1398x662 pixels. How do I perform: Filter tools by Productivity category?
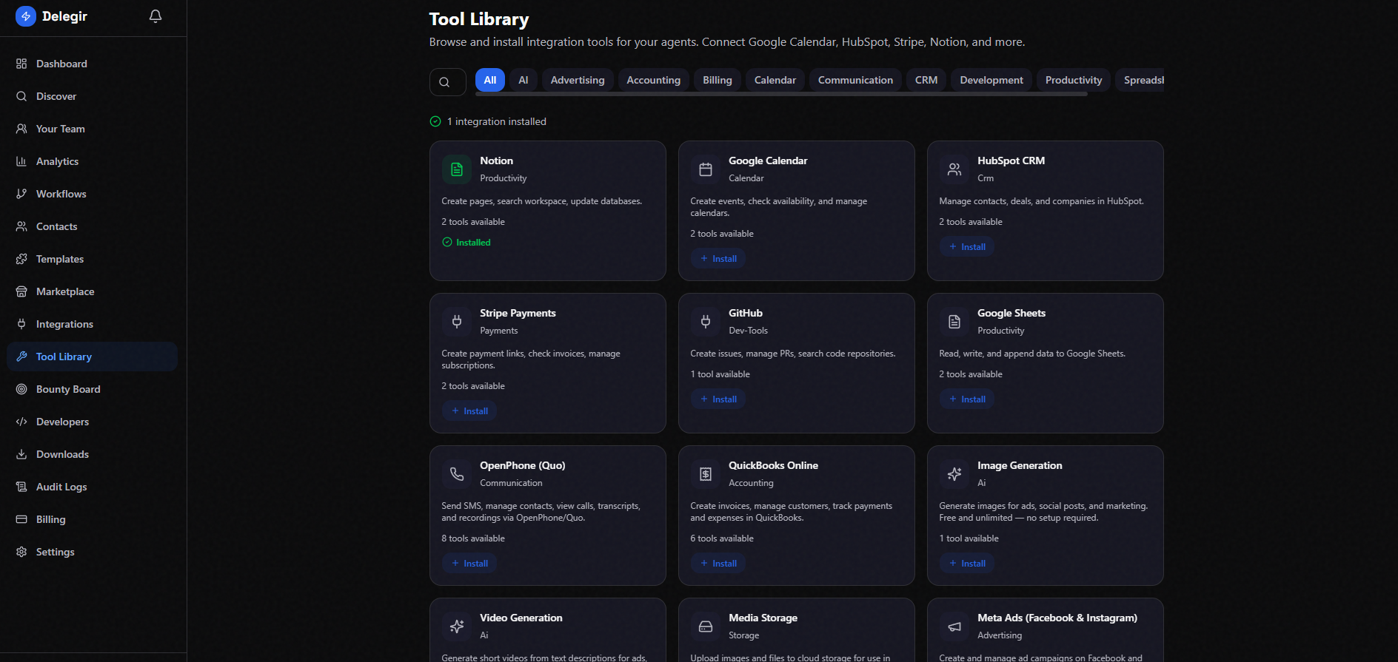click(1074, 80)
